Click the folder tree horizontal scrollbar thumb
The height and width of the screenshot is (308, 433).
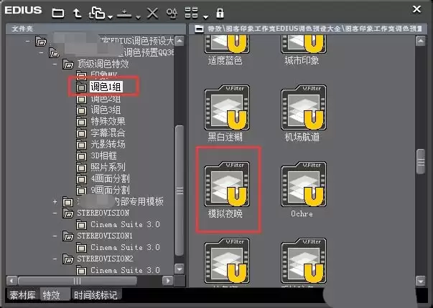tap(78, 281)
